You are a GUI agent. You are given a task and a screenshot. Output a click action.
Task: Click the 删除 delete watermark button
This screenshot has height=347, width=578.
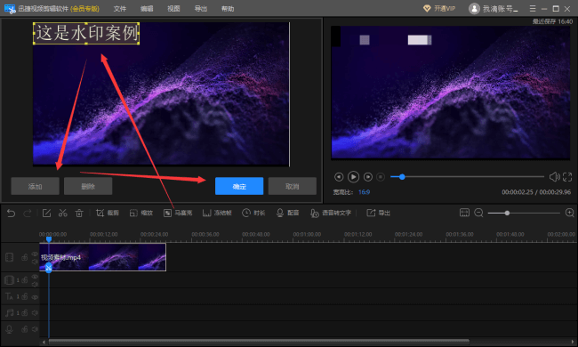click(88, 186)
